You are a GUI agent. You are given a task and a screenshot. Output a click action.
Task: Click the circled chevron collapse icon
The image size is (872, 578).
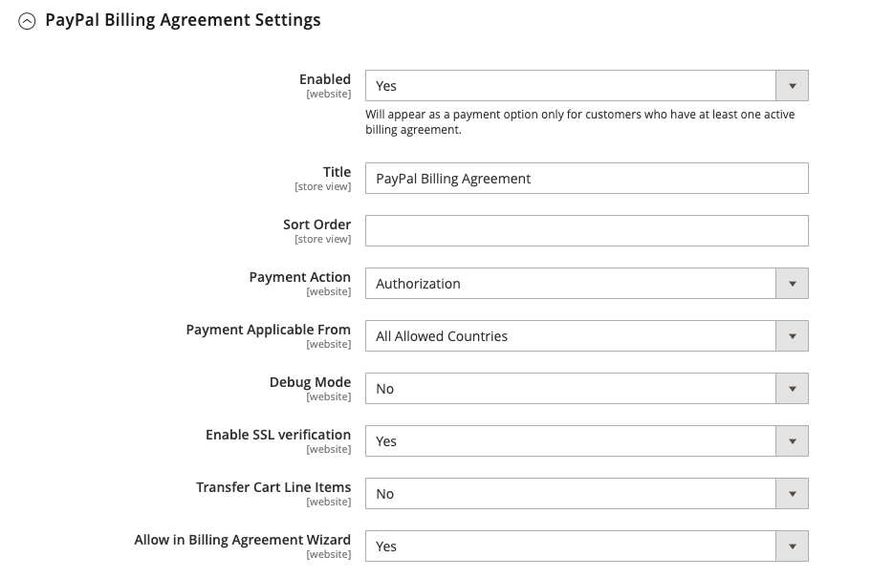coord(27,21)
